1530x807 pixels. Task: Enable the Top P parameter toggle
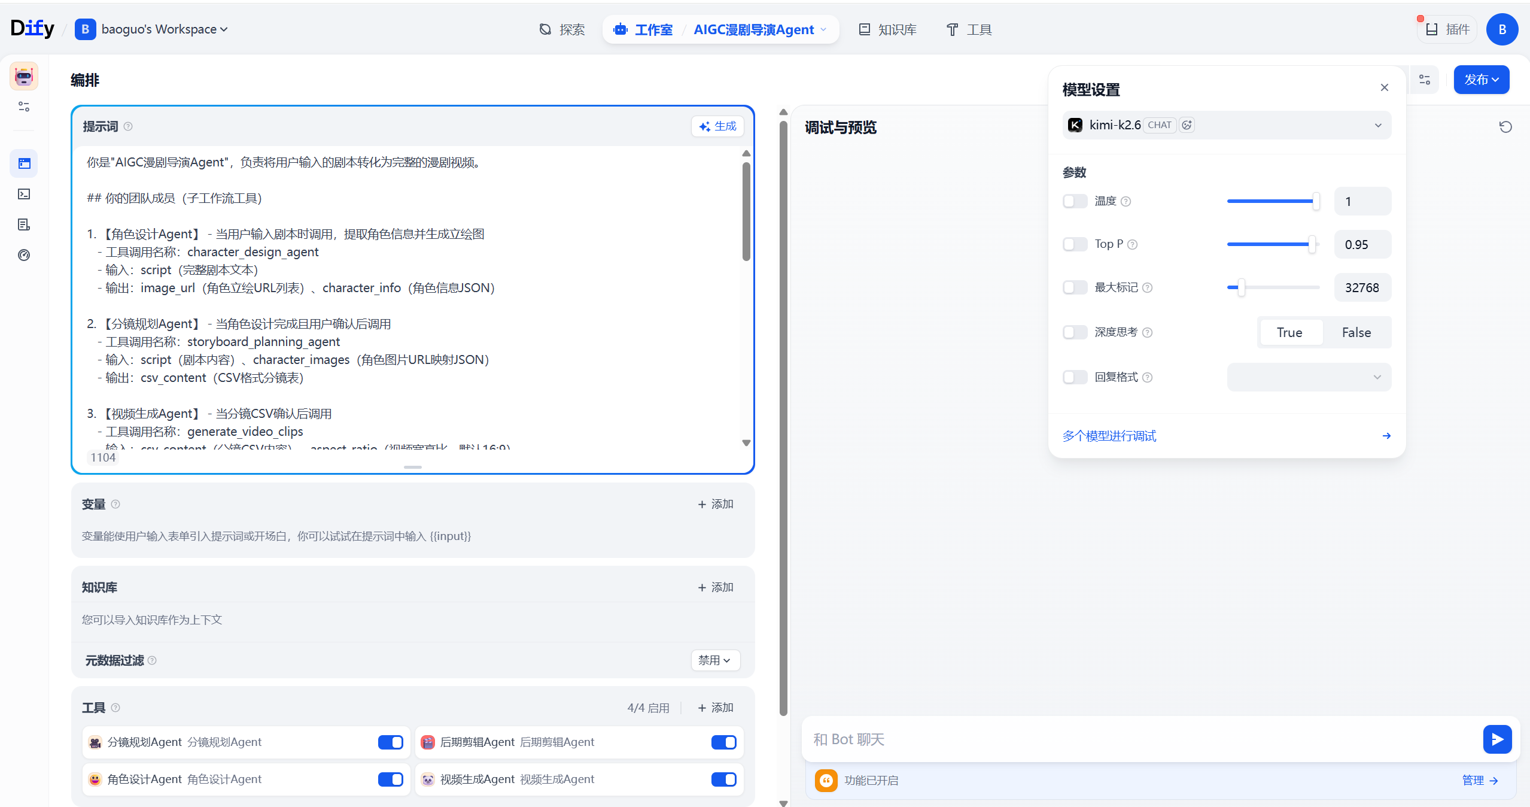click(1075, 244)
